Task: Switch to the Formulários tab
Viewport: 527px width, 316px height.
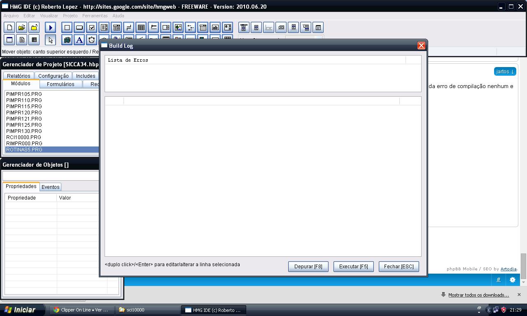Action: point(61,84)
